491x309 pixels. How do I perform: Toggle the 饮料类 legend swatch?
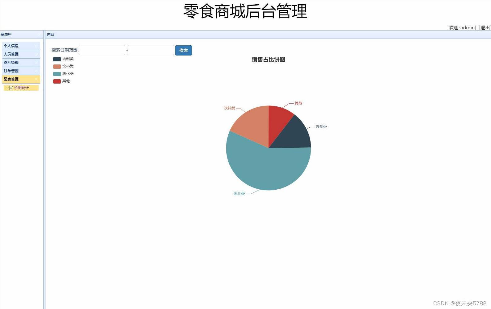pyautogui.click(x=57, y=66)
